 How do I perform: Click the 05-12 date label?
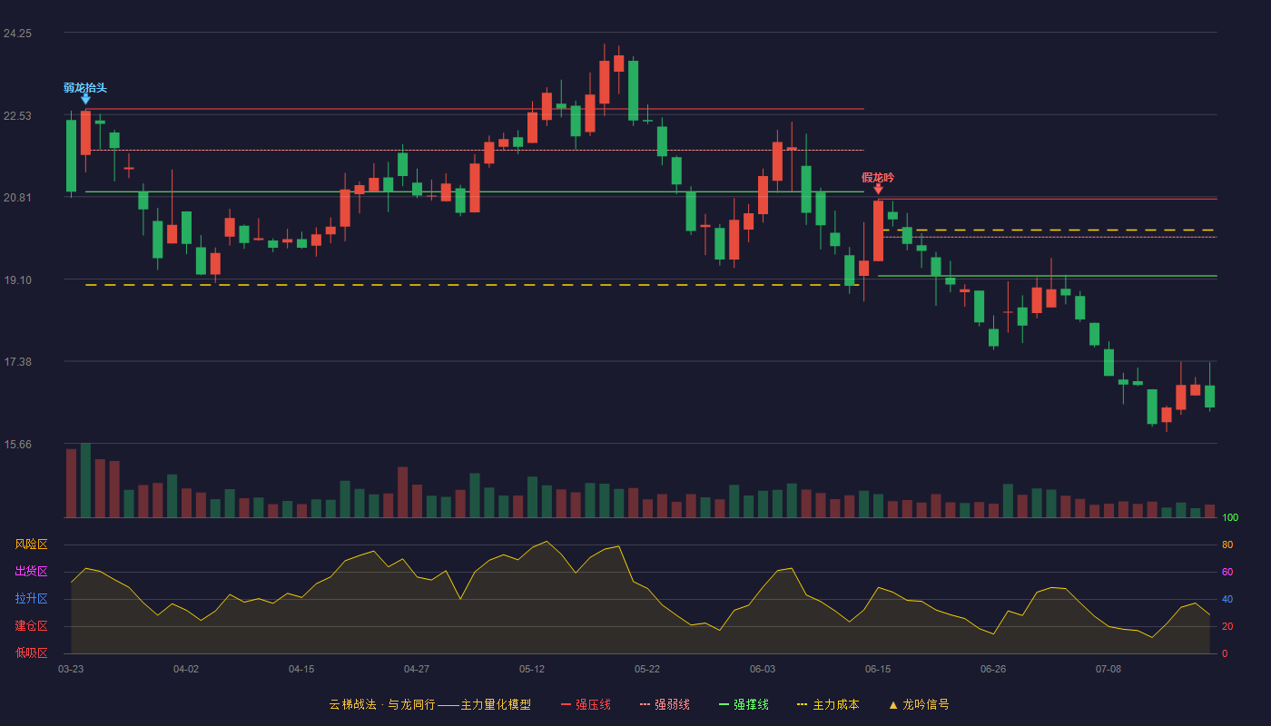pos(532,669)
